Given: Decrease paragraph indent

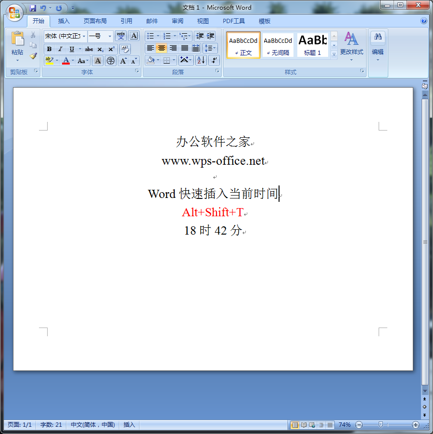Looking at the screenshot, I should [199, 36].
